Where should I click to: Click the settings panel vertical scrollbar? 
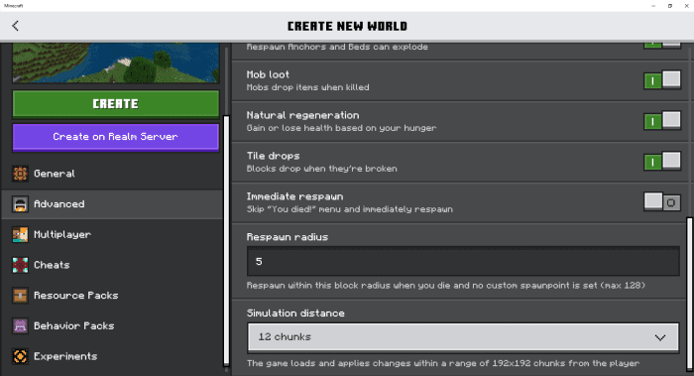(x=689, y=293)
